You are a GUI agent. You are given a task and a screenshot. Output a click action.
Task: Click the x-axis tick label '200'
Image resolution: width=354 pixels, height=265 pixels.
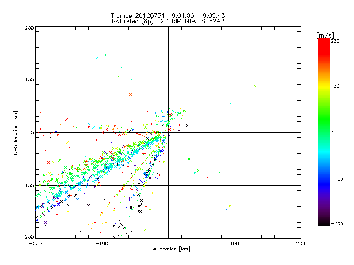coord(301,243)
